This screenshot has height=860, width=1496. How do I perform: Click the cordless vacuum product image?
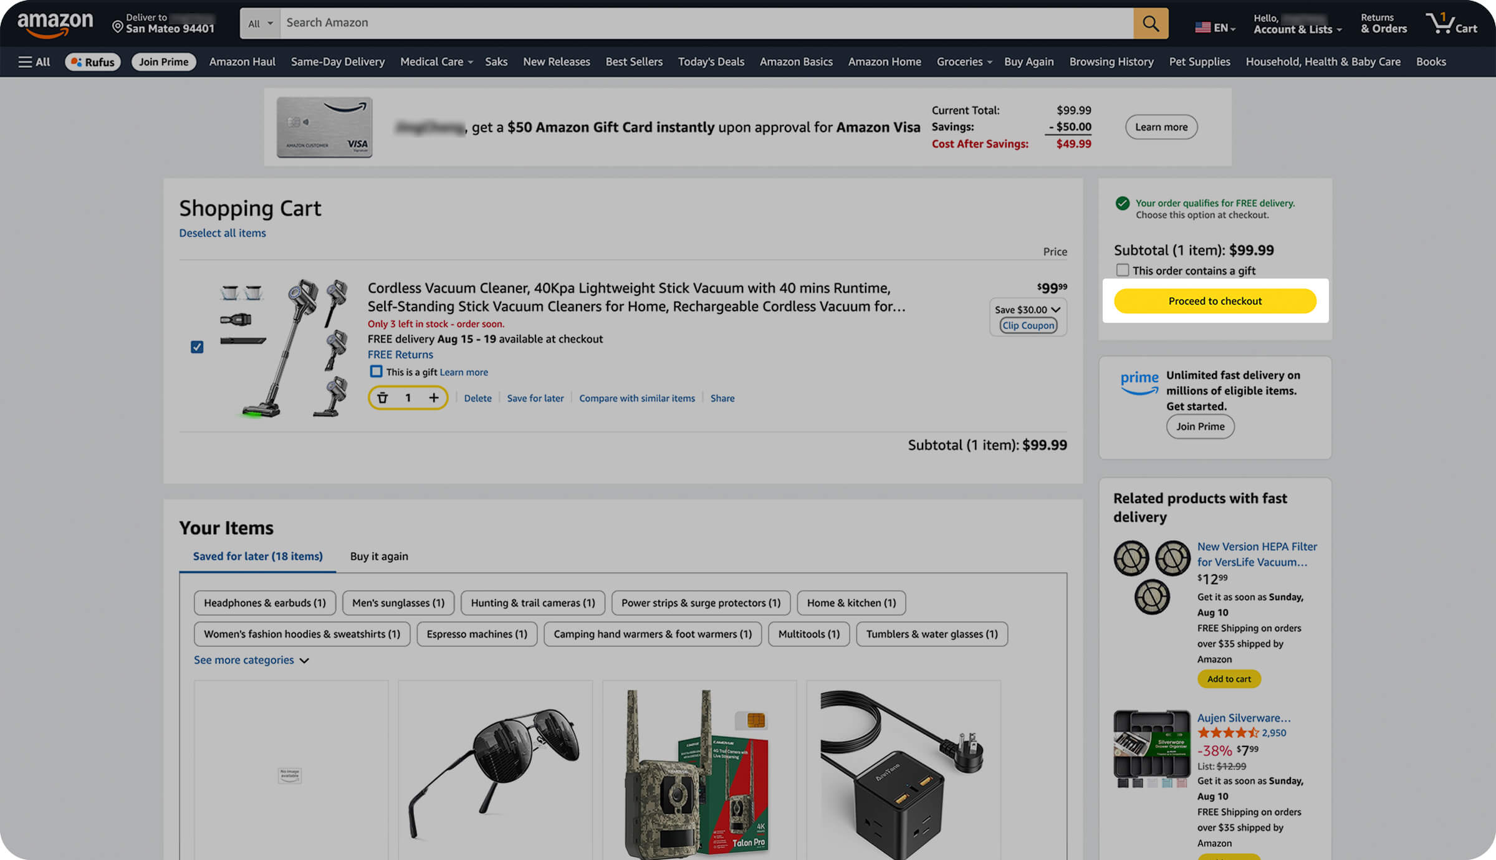coord(284,347)
